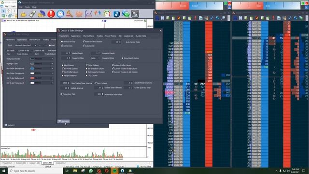Open the Load Levels tab
309x174 pixels.
coord(128,36)
